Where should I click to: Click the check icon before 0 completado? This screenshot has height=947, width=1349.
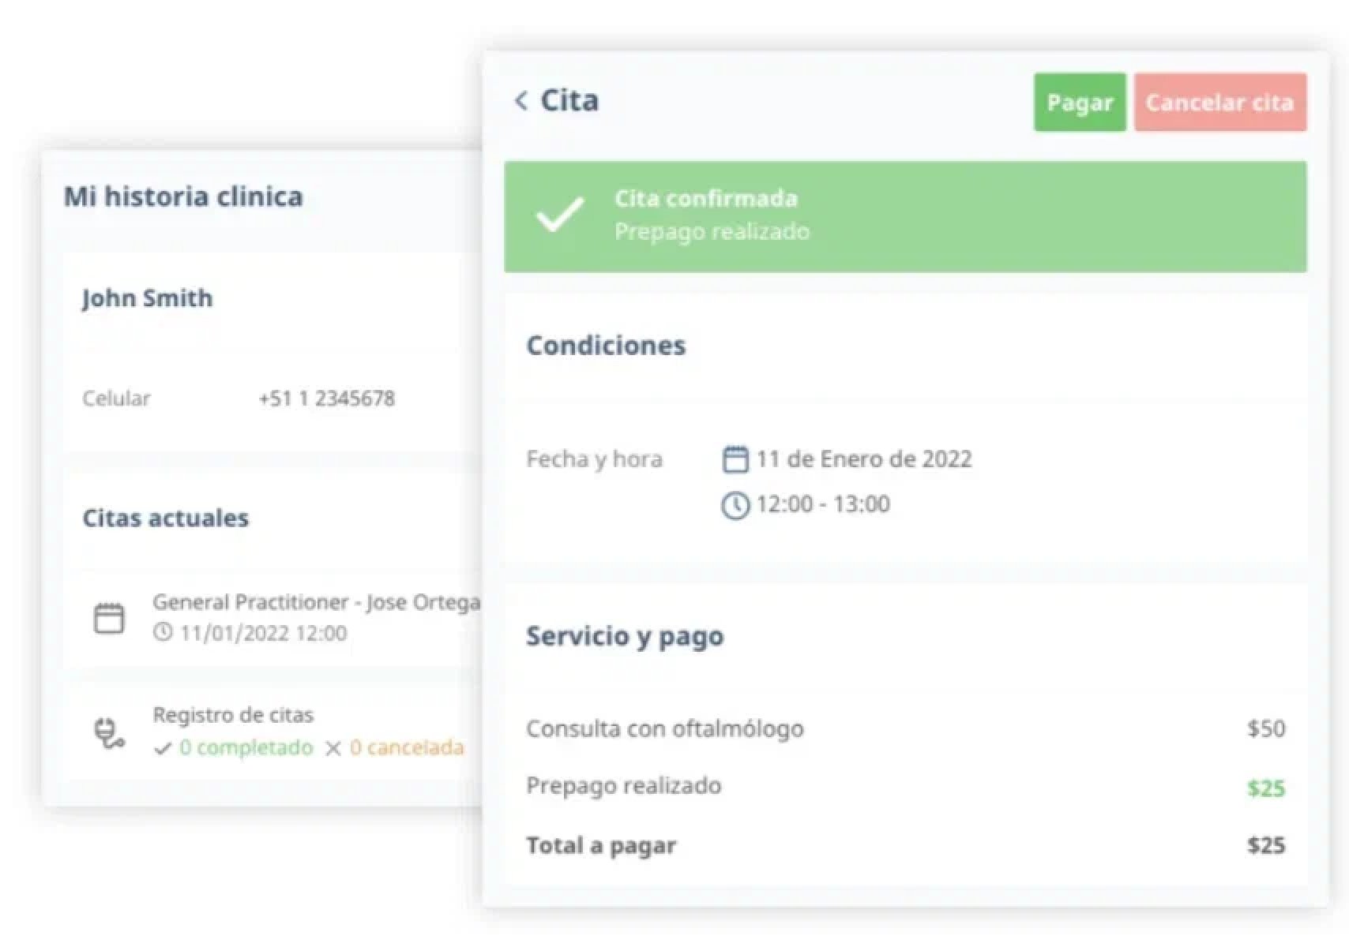click(x=163, y=748)
